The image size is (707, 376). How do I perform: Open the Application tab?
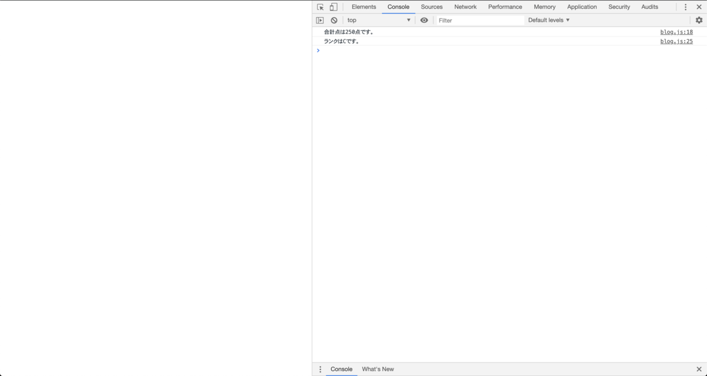pyautogui.click(x=582, y=7)
